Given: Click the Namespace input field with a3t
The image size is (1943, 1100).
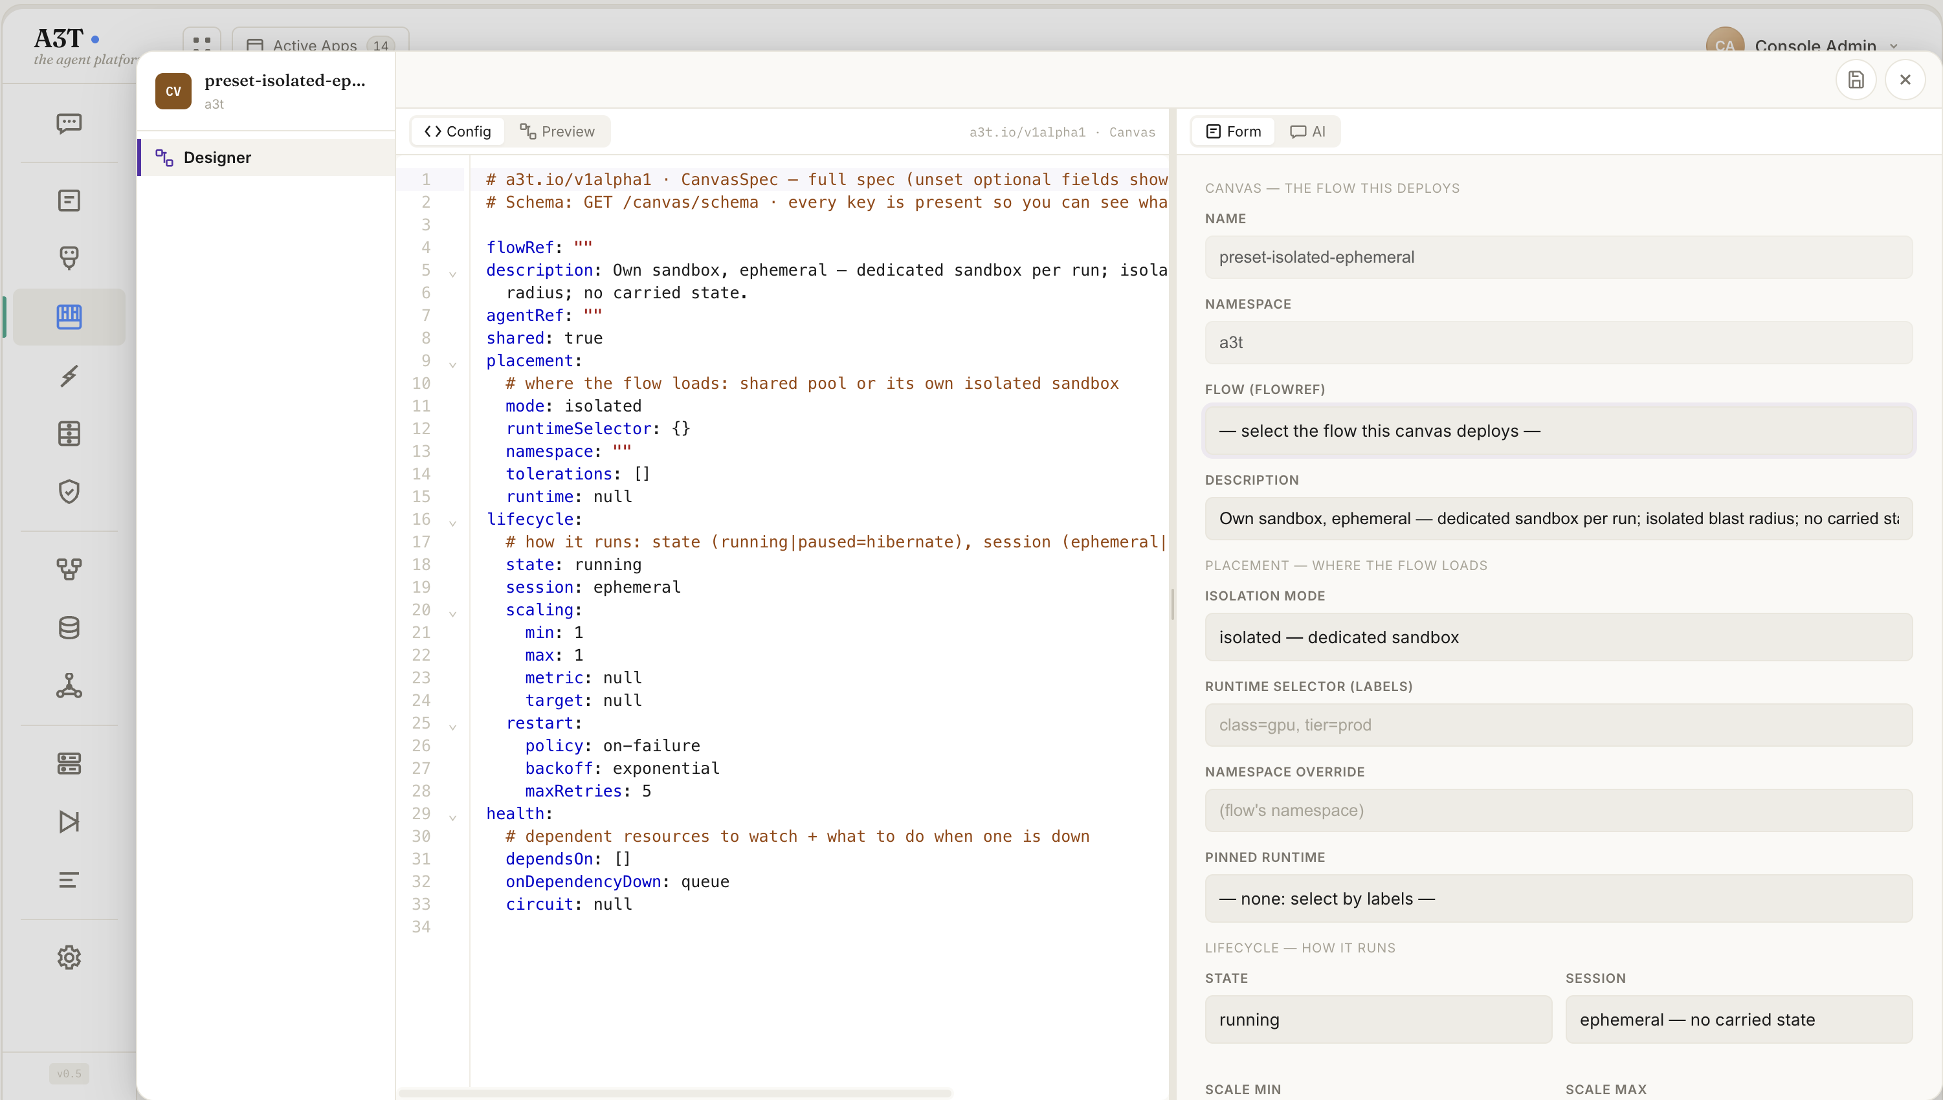Looking at the screenshot, I should (1559, 342).
